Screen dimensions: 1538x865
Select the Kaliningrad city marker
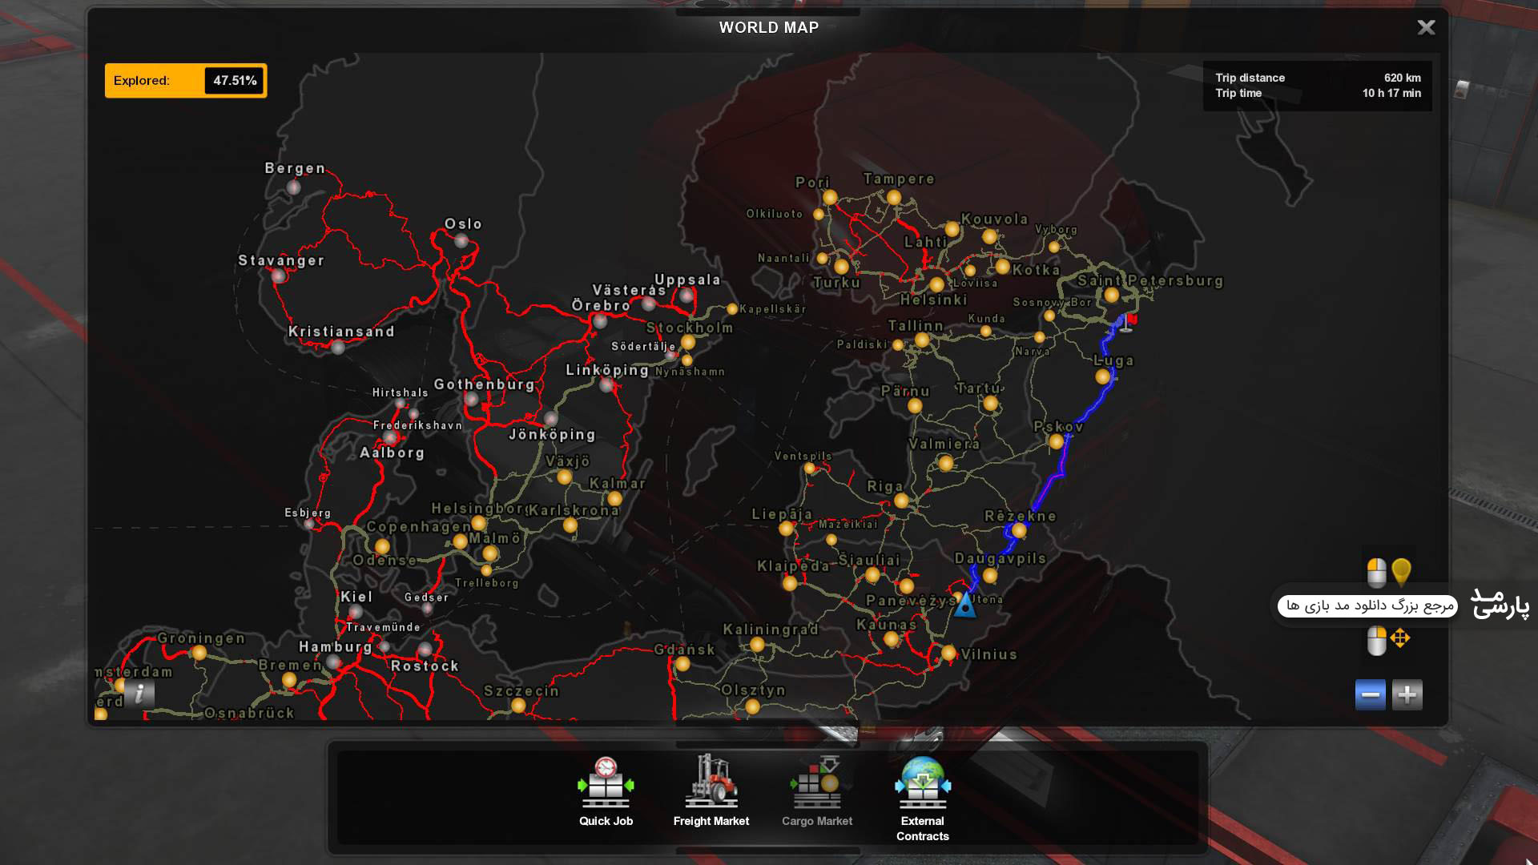pos(757,645)
